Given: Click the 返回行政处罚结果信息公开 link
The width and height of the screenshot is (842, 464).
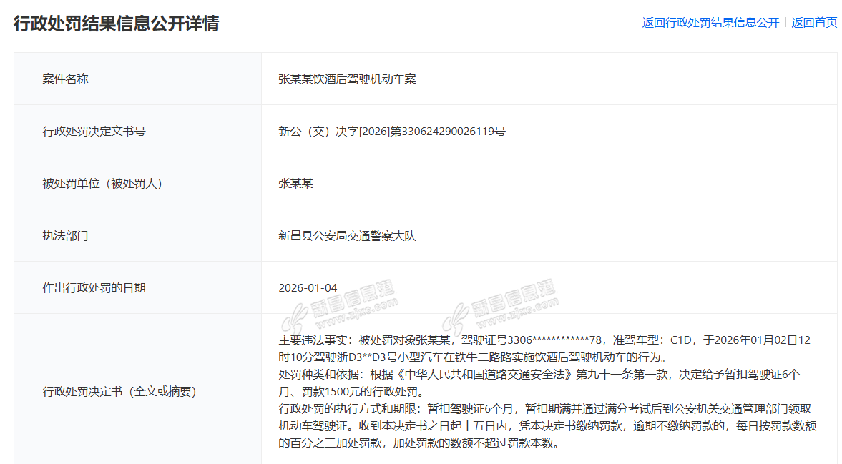Looking at the screenshot, I should [710, 23].
